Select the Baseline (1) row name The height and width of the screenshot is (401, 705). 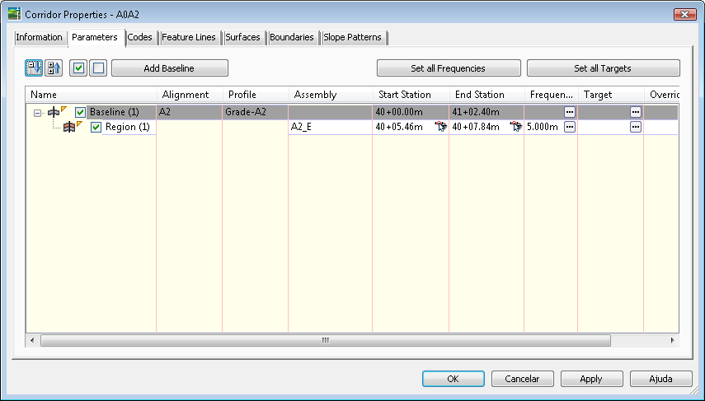(x=115, y=112)
